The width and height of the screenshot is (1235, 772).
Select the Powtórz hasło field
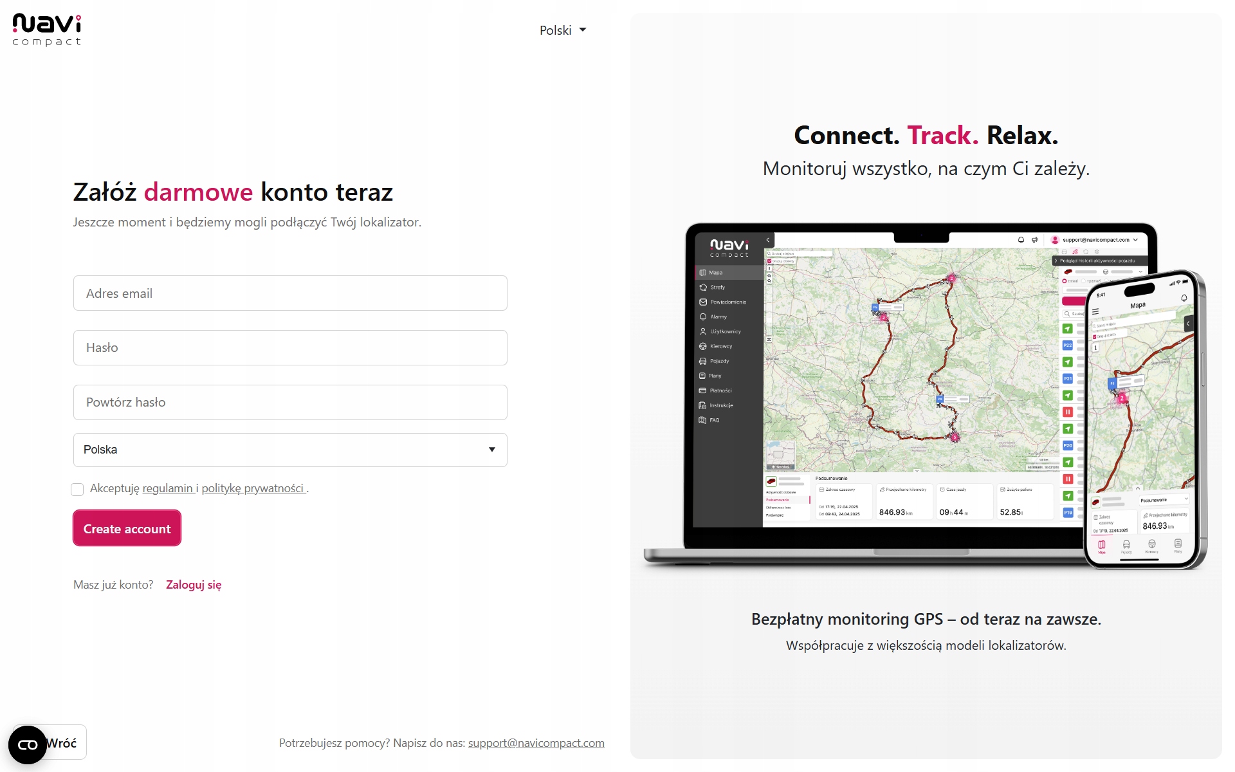click(x=290, y=402)
